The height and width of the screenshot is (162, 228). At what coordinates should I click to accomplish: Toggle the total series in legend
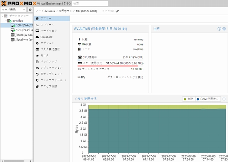(188, 99)
